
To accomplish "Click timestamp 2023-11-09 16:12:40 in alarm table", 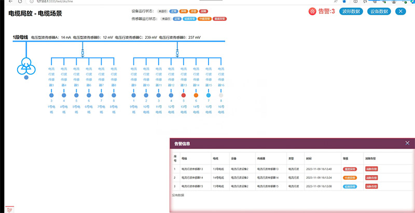I will pos(319,169).
